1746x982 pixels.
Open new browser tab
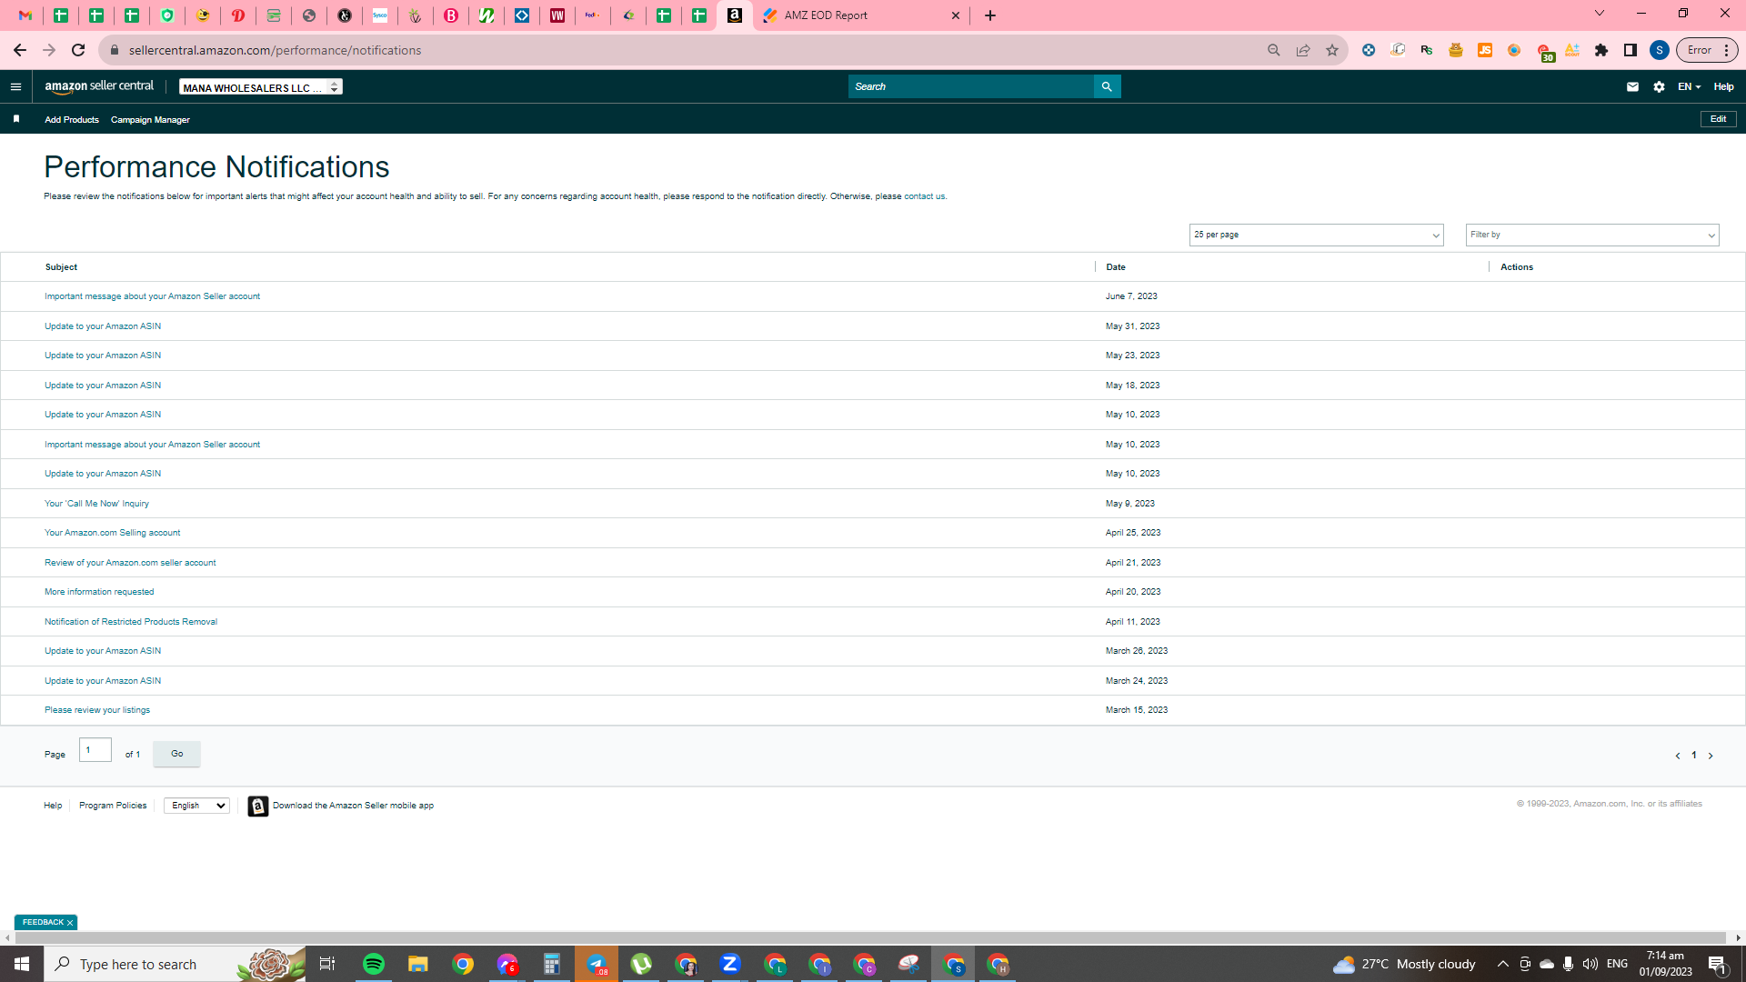[x=990, y=15]
